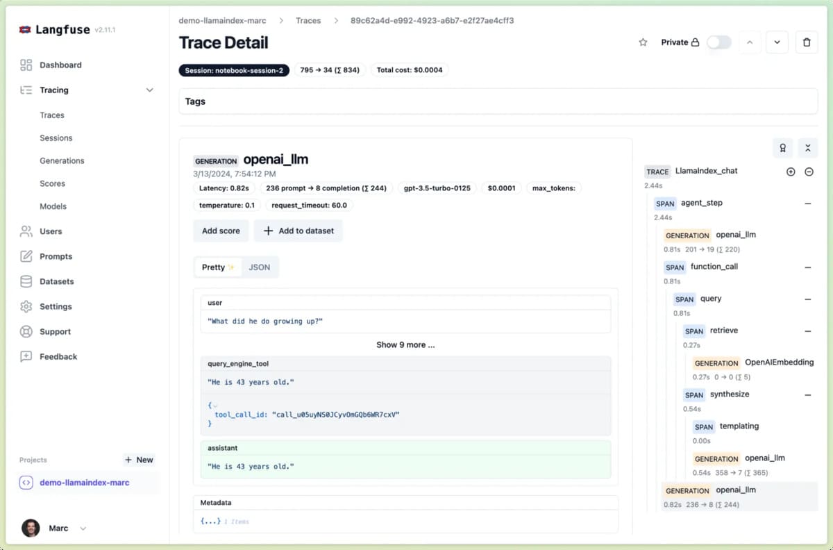833x550 pixels.
Task: Collapse all tree nodes with minus icon
Action: [x=809, y=172]
